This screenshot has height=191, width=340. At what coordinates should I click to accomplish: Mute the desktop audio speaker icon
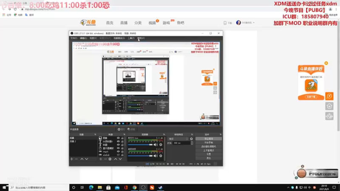pyautogui.click(x=156, y=156)
